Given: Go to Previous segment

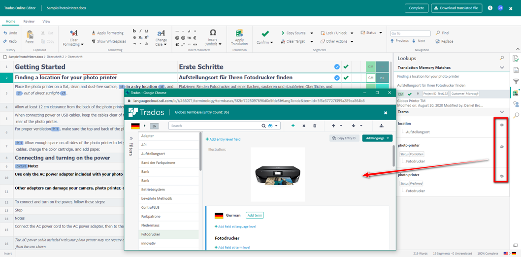Looking at the screenshot, I should (400, 41).
